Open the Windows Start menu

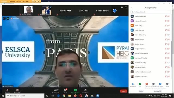pyautogui.click(x=3, y=96)
